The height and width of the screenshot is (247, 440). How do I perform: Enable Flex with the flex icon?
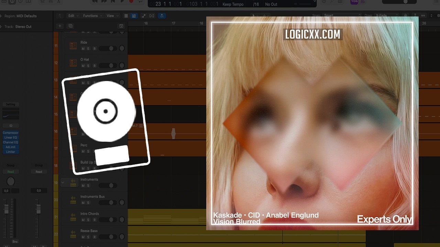coord(152,16)
